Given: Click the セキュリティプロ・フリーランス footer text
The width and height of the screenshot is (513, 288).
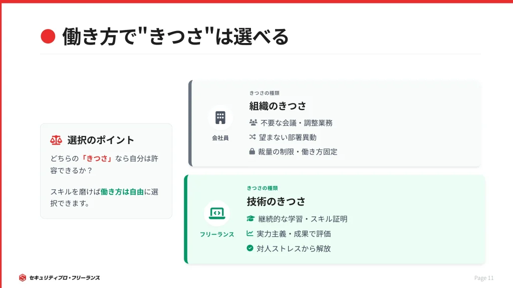Looking at the screenshot, I should (65, 277).
